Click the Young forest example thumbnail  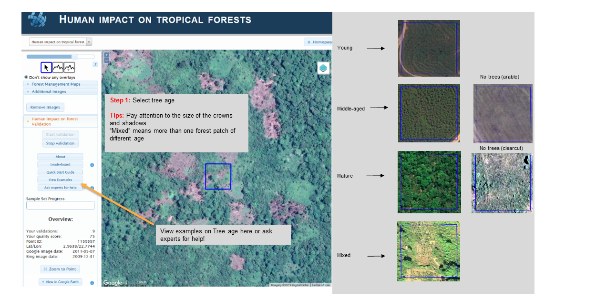pyautogui.click(x=429, y=48)
